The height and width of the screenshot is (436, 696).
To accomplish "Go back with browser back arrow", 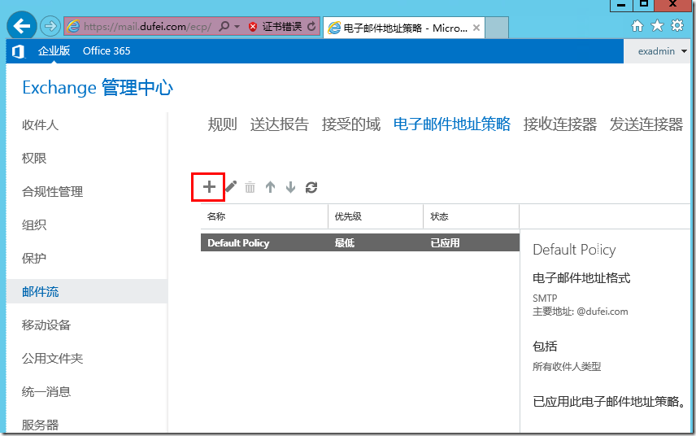I will pyautogui.click(x=21, y=26).
